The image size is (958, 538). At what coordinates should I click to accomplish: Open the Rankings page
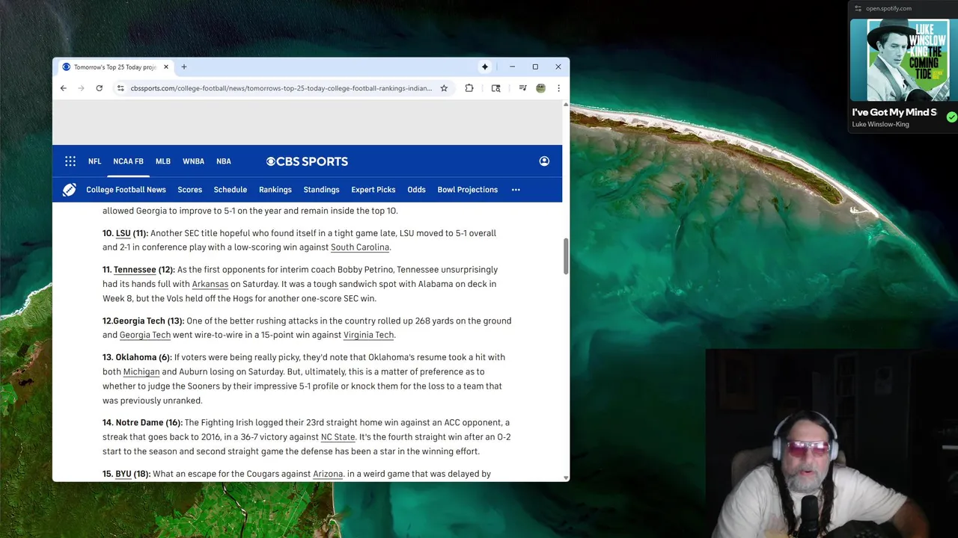click(x=275, y=190)
